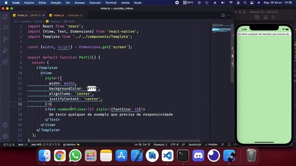This screenshot has height=166, width=296.
Task: Open the Janela menu
Action: coord(125,3)
